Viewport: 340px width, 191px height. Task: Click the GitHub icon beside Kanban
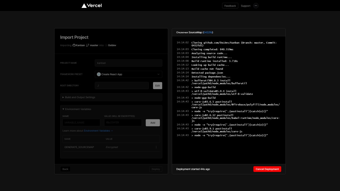tap(74, 45)
